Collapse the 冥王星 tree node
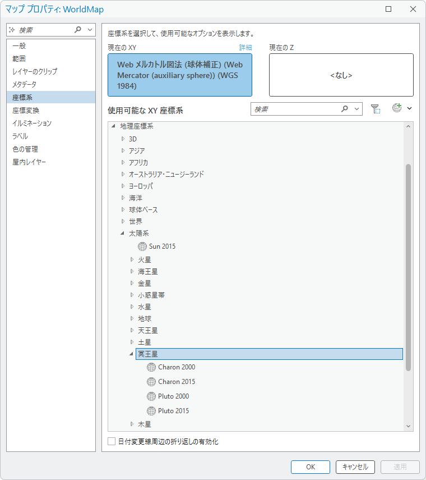 131,354
